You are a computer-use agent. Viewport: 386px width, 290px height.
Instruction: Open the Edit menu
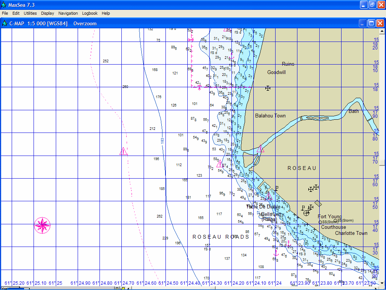pyautogui.click(x=16, y=13)
